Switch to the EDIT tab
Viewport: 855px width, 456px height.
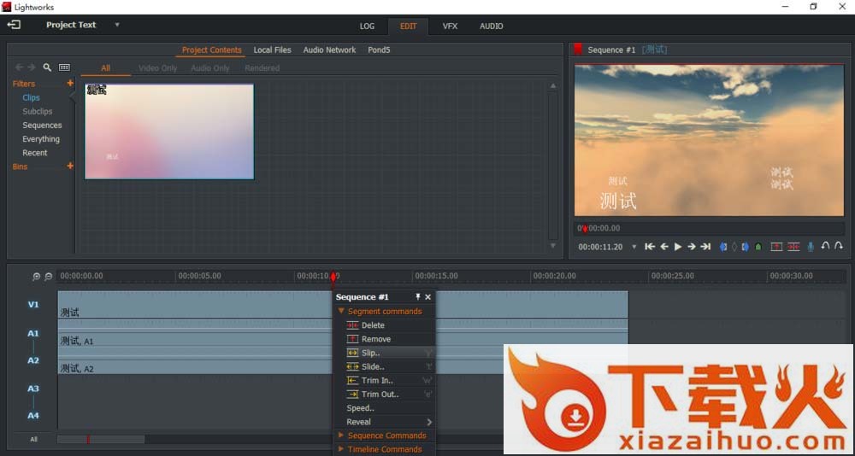[408, 26]
